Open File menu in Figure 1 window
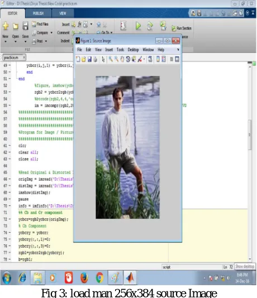The height and width of the screenshot is (298, 257). pyautogui.click(x=79, y=50)
